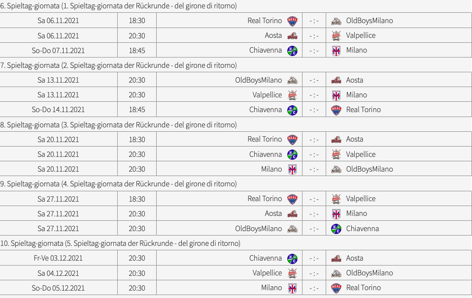Click Milano logo in 07.11.2021 match
The image size is (472, 298).
pyautogui.click(x=336, y=51)
